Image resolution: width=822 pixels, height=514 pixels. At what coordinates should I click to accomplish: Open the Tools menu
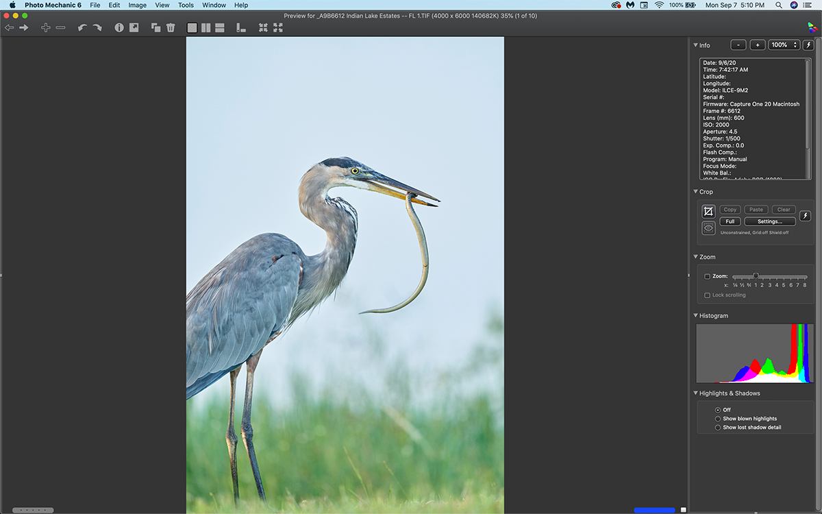click(x=186, y=5)
